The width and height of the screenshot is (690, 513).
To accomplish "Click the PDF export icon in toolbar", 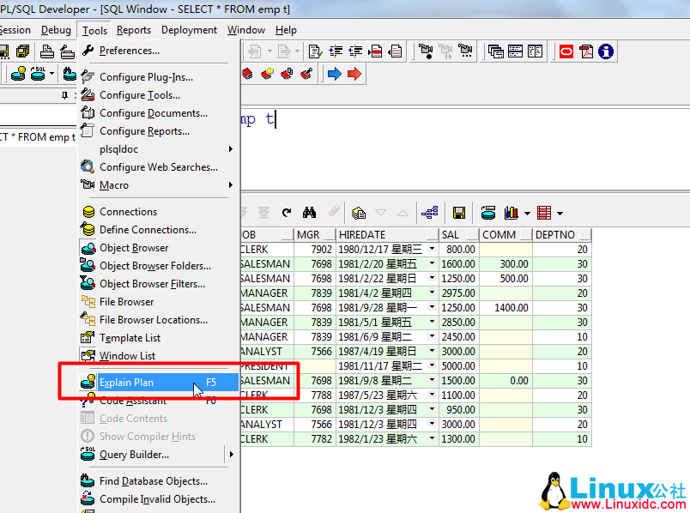I will point(586,51).
